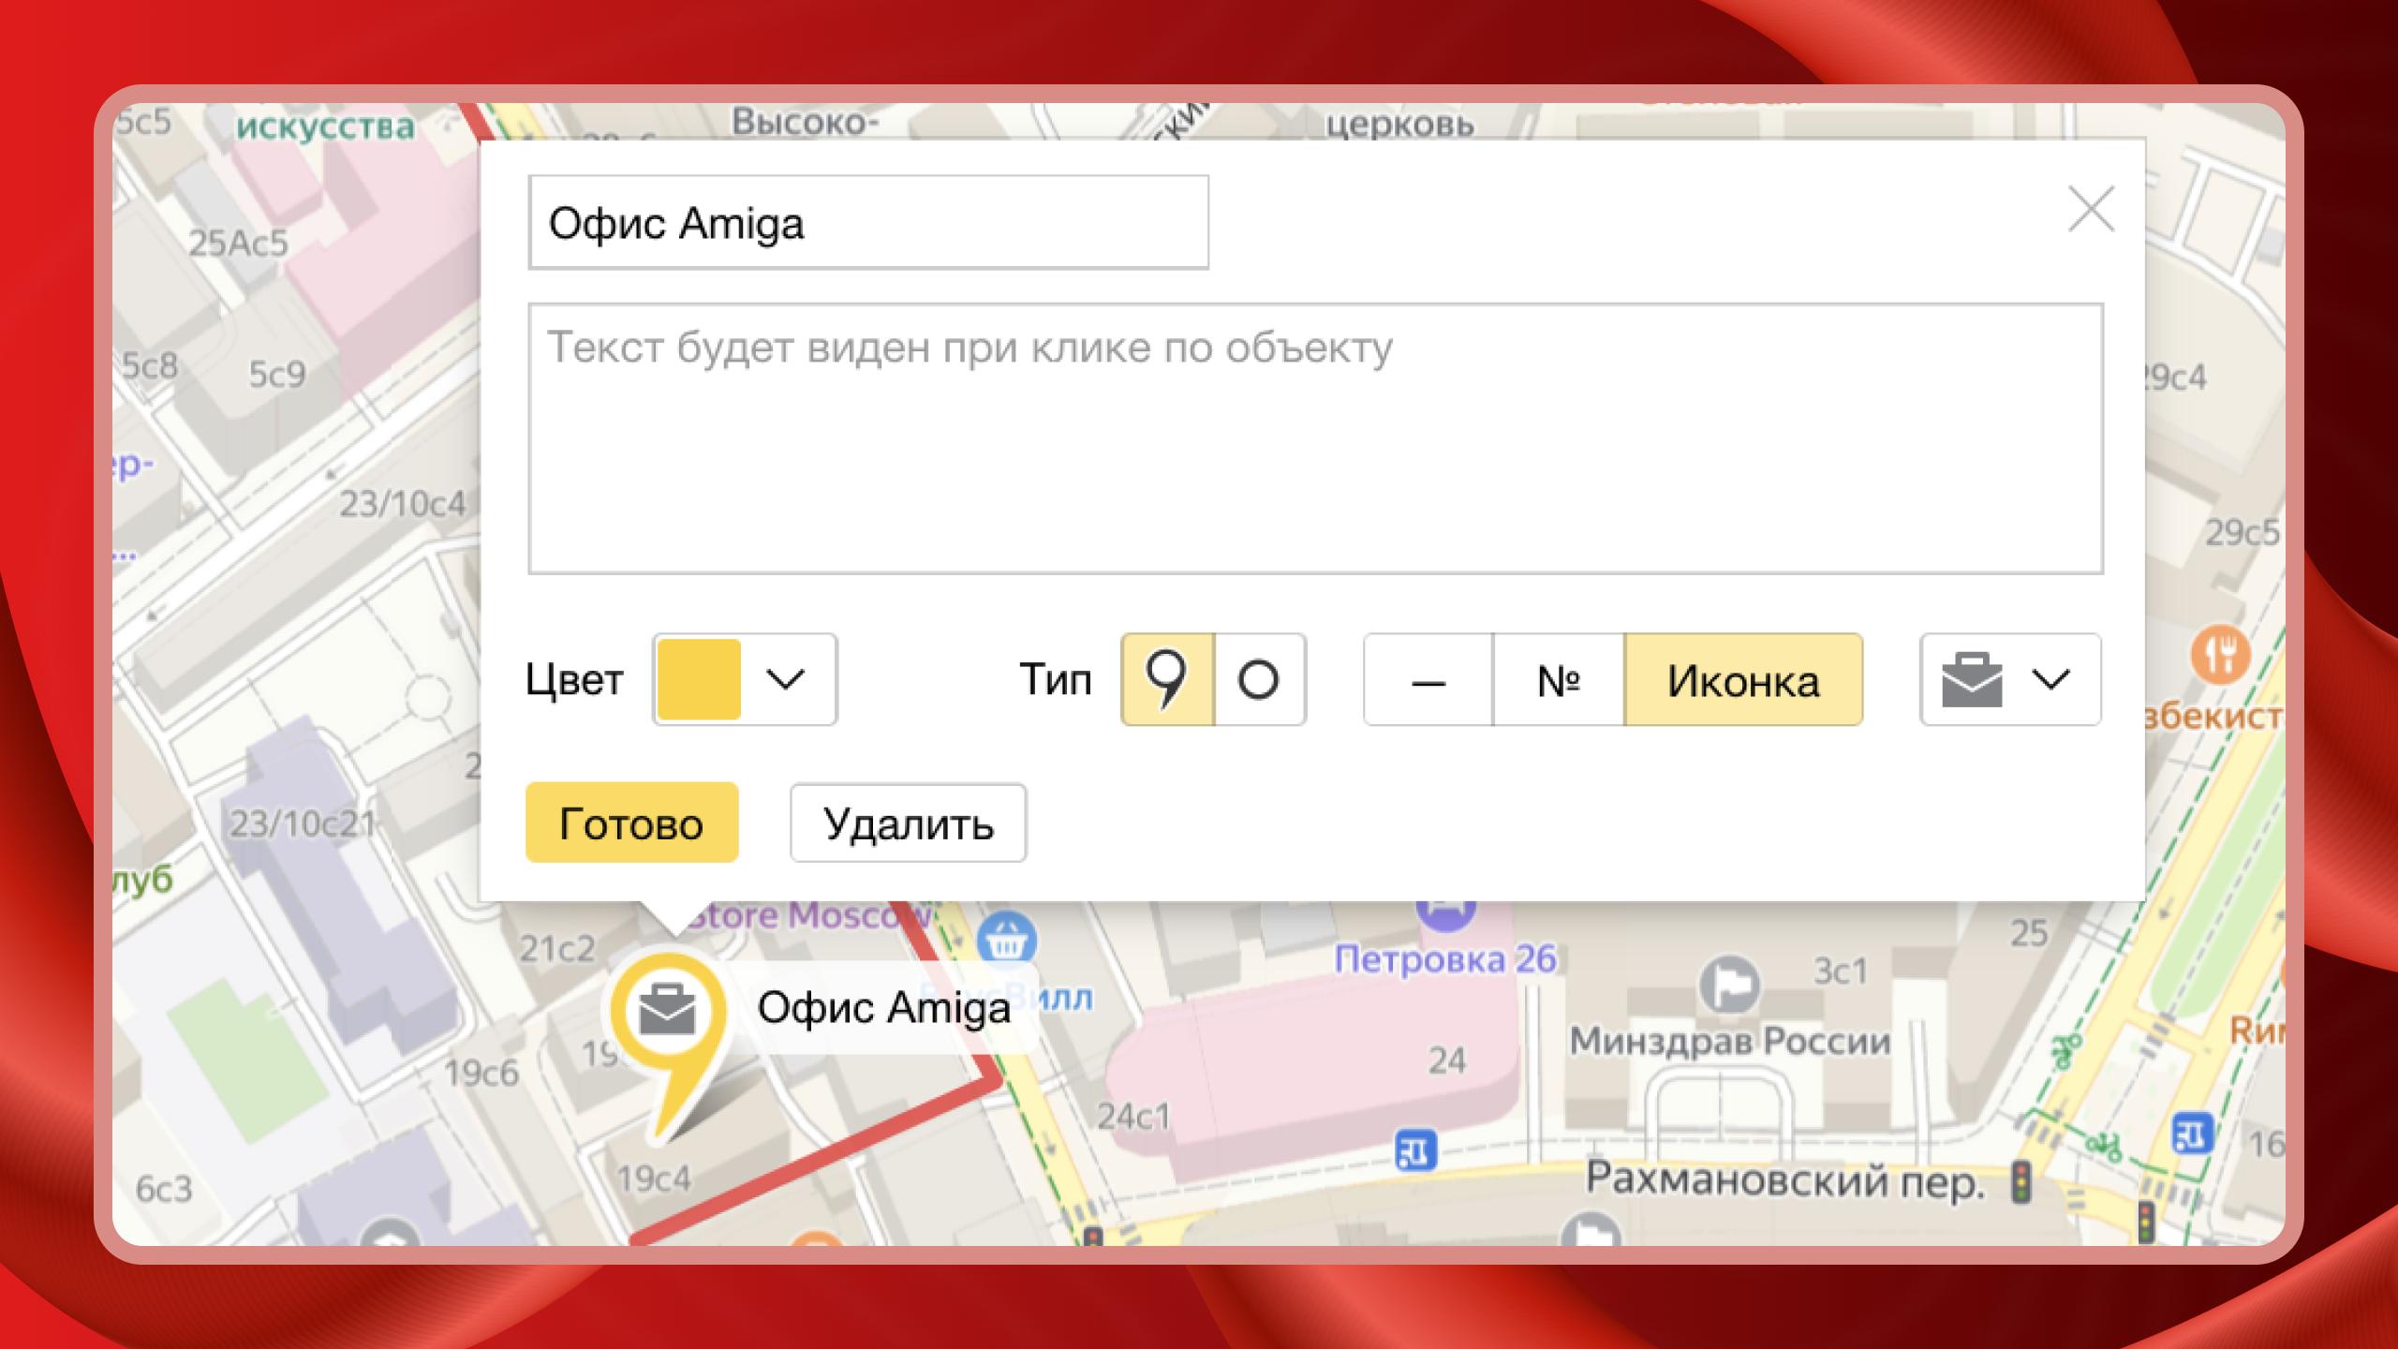Click the briefcase icon in the icon selector
Image resolution: width=2398 pixels, height=1349 pixels.
[1972, 680]
